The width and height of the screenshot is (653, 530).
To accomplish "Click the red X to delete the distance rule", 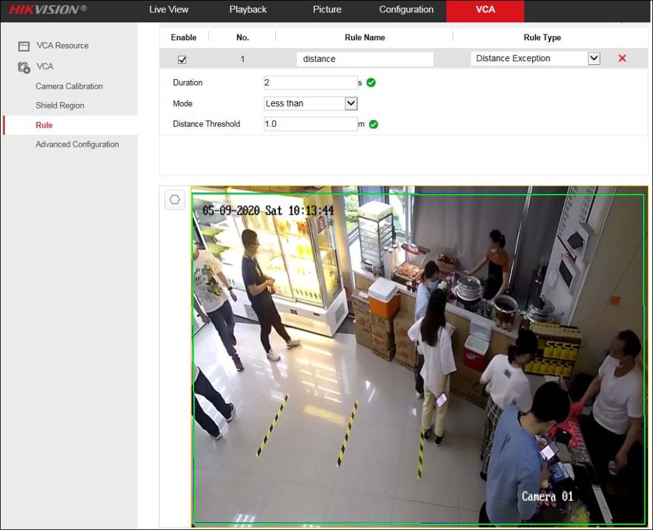I will tap(622, 58).
